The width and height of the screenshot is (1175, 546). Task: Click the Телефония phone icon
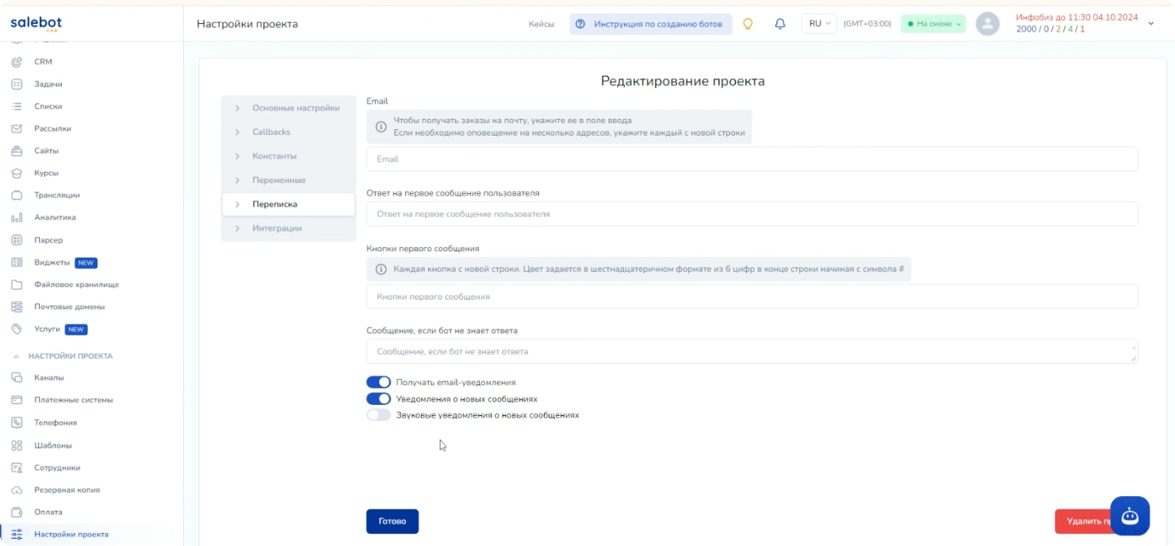[17, 422]
